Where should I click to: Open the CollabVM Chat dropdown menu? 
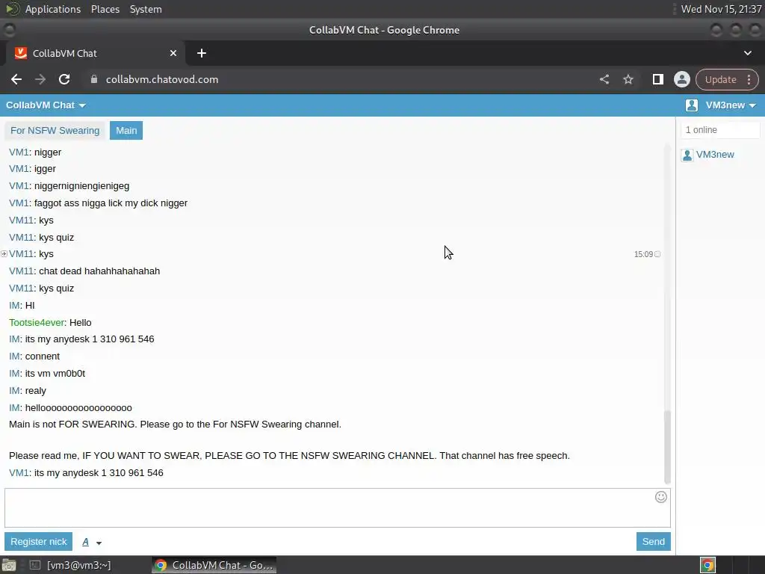point(46,105)
